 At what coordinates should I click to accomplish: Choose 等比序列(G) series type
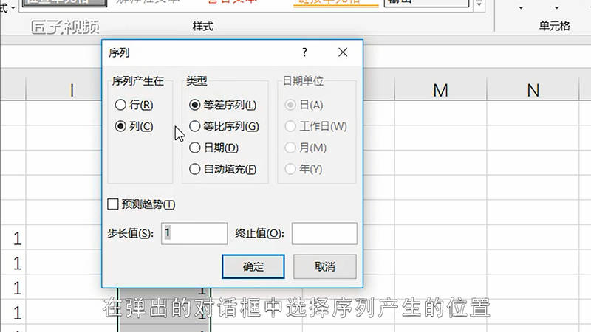[x=195, y=126]
